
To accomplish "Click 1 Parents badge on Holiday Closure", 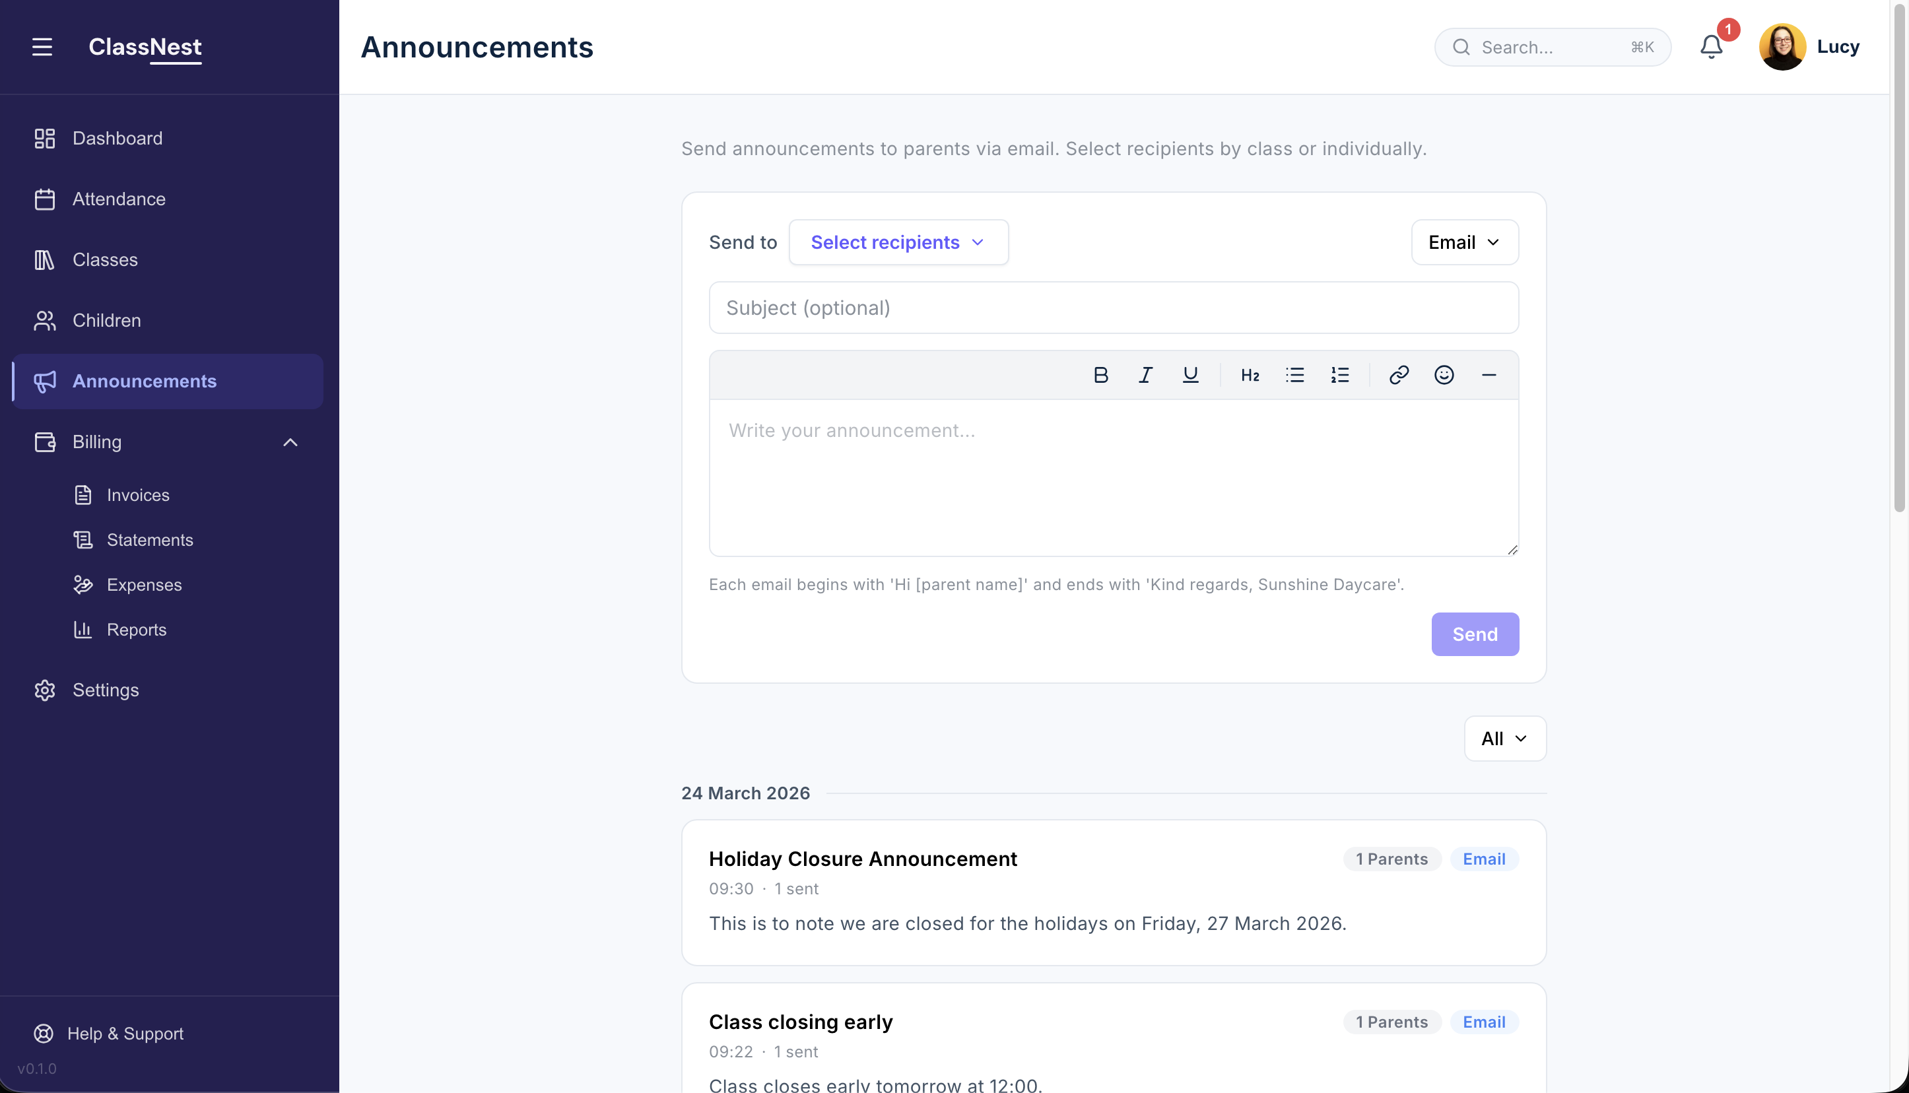I will [1391, 859].
